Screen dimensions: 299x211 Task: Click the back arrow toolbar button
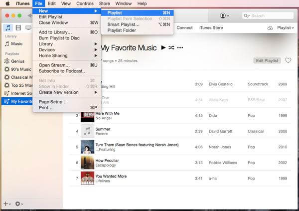30,15
